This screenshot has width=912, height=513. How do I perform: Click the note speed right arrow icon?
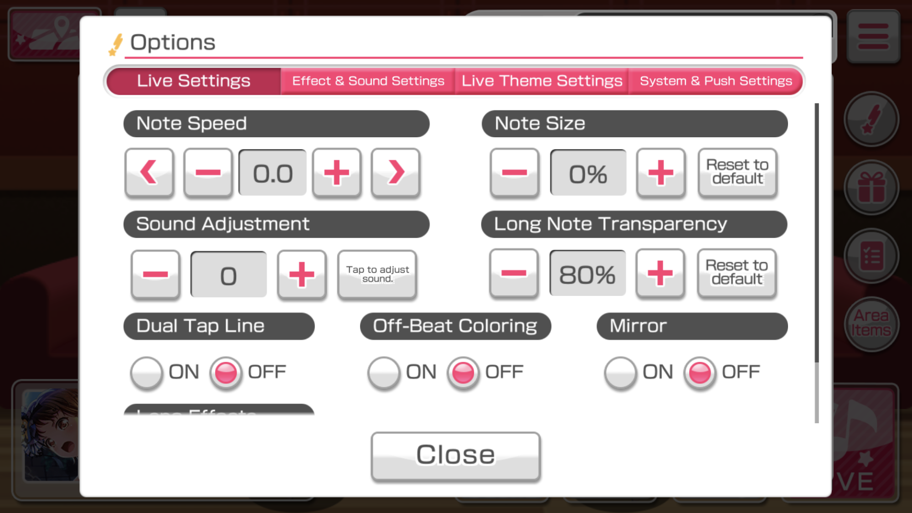tap(396, 173)
